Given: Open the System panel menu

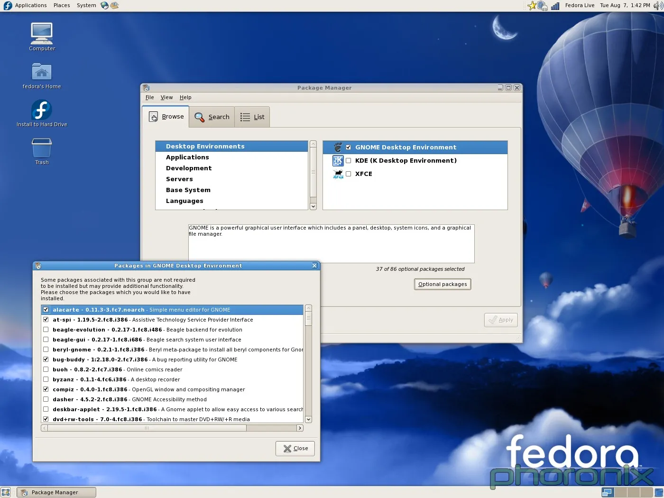Looking at the screenshot, I should (x=86, y=6).
